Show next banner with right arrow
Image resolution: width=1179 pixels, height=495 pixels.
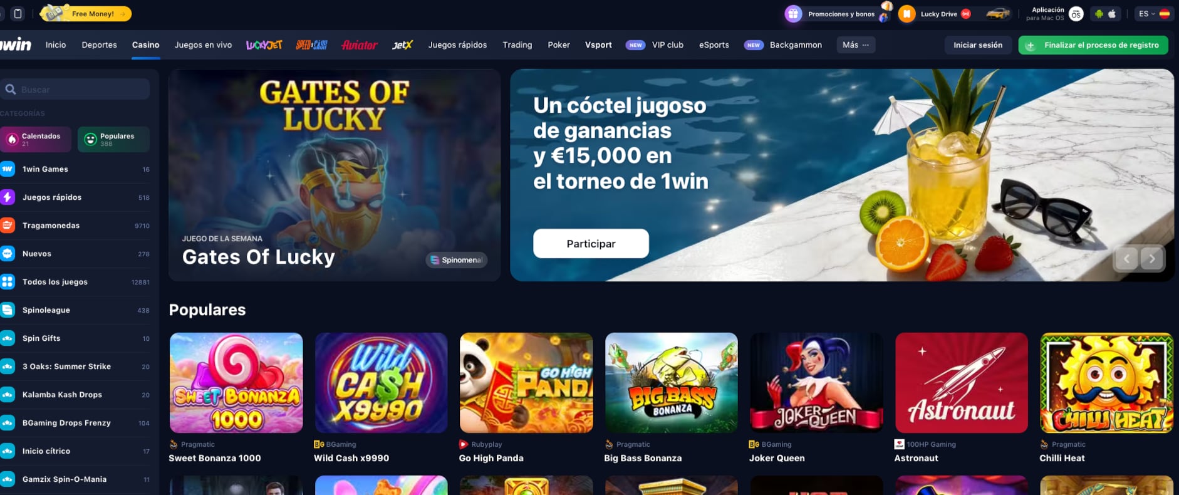pos(1151,259)
